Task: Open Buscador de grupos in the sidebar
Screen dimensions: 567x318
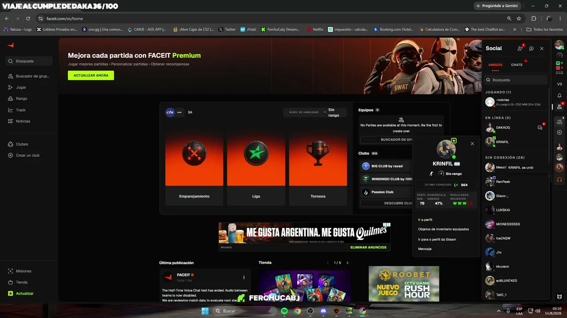Action: pos(29,76)
